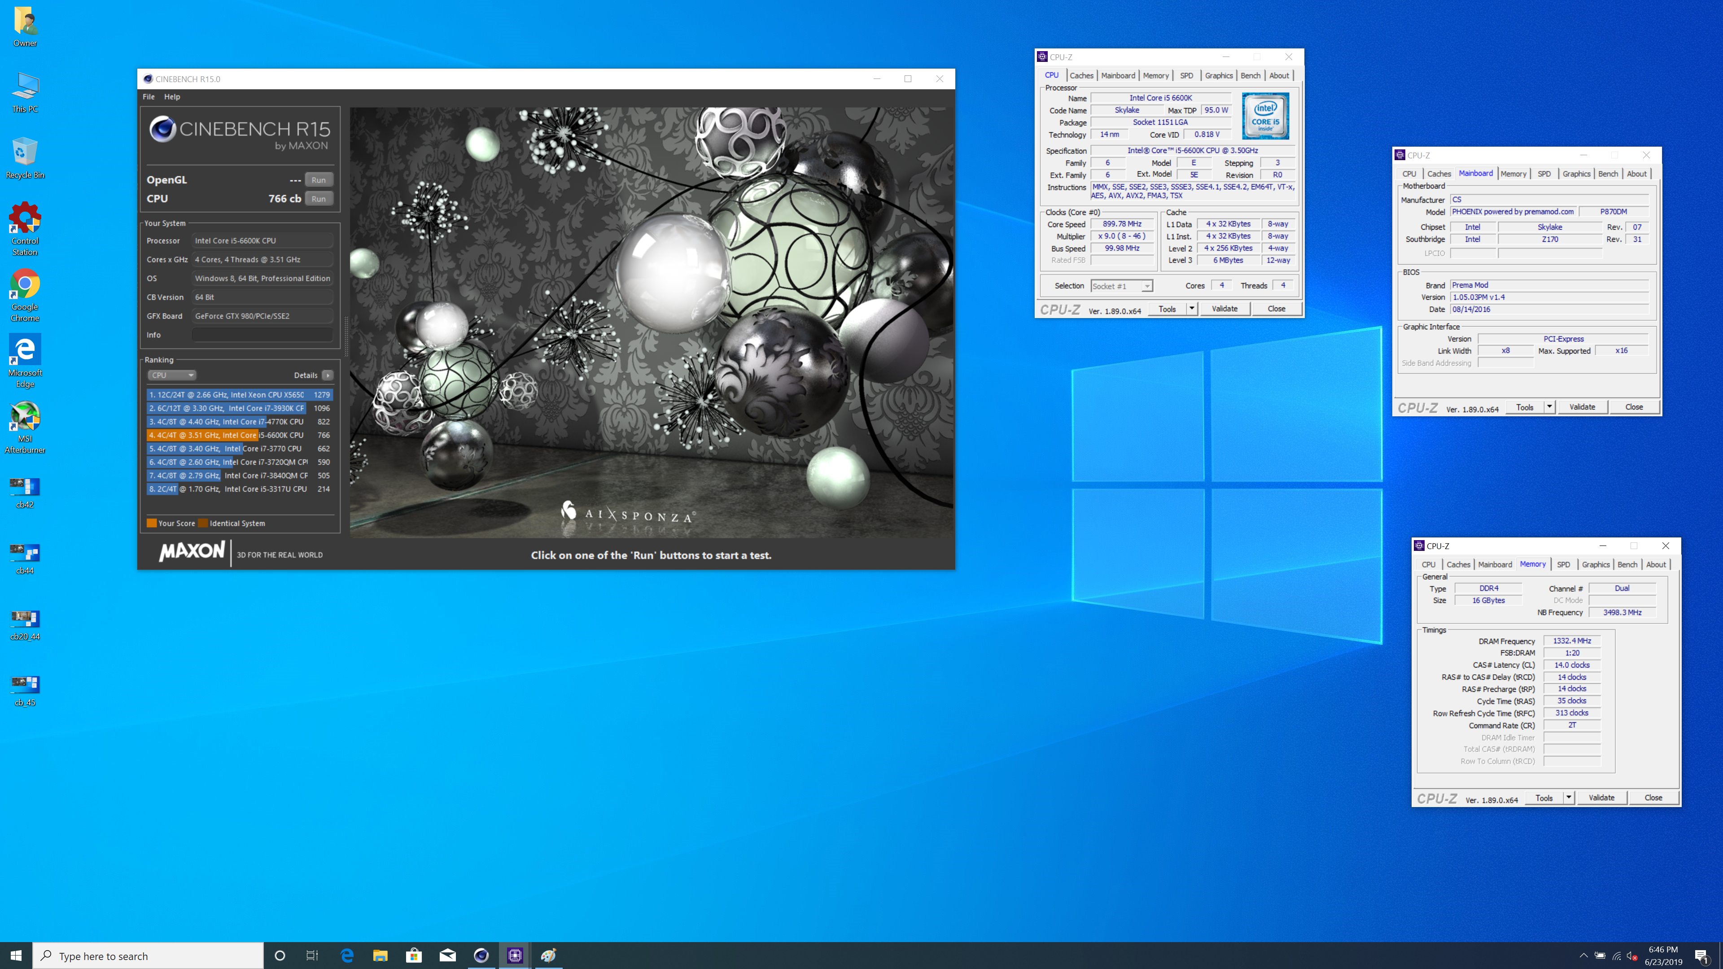Launch Control Station desktop shortcut
Viewport: 1723px width, 969px height.
pos(25,229)
